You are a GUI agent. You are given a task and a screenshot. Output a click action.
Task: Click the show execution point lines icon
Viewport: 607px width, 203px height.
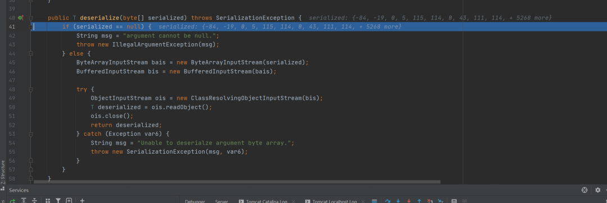click(374, 201)
